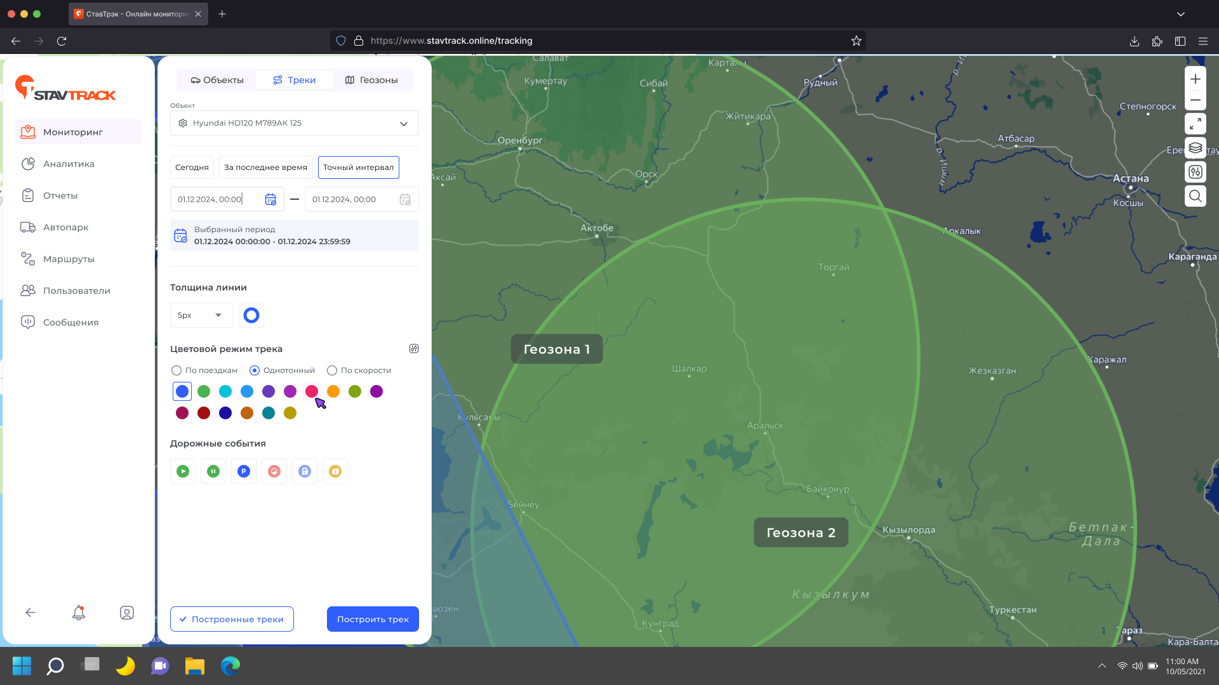Open browser downloads icon

[1135, 41]
